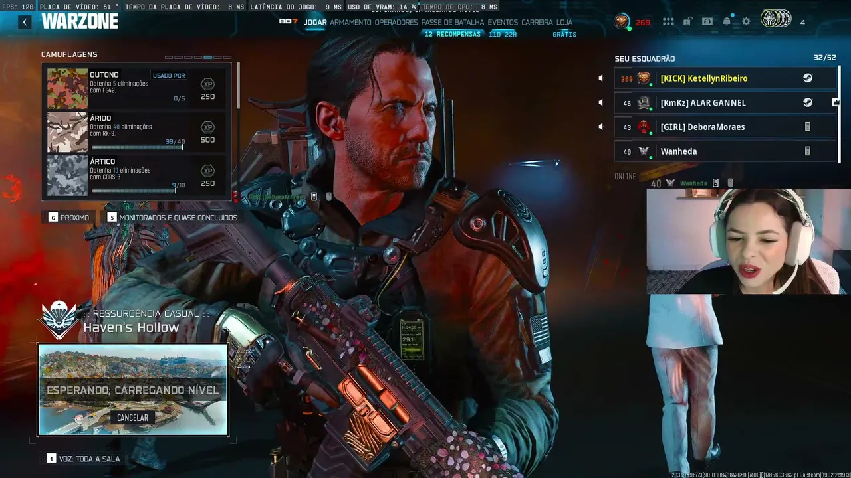
Task: Click the Seu Esquadrão header
Action: tap(645, 59)
